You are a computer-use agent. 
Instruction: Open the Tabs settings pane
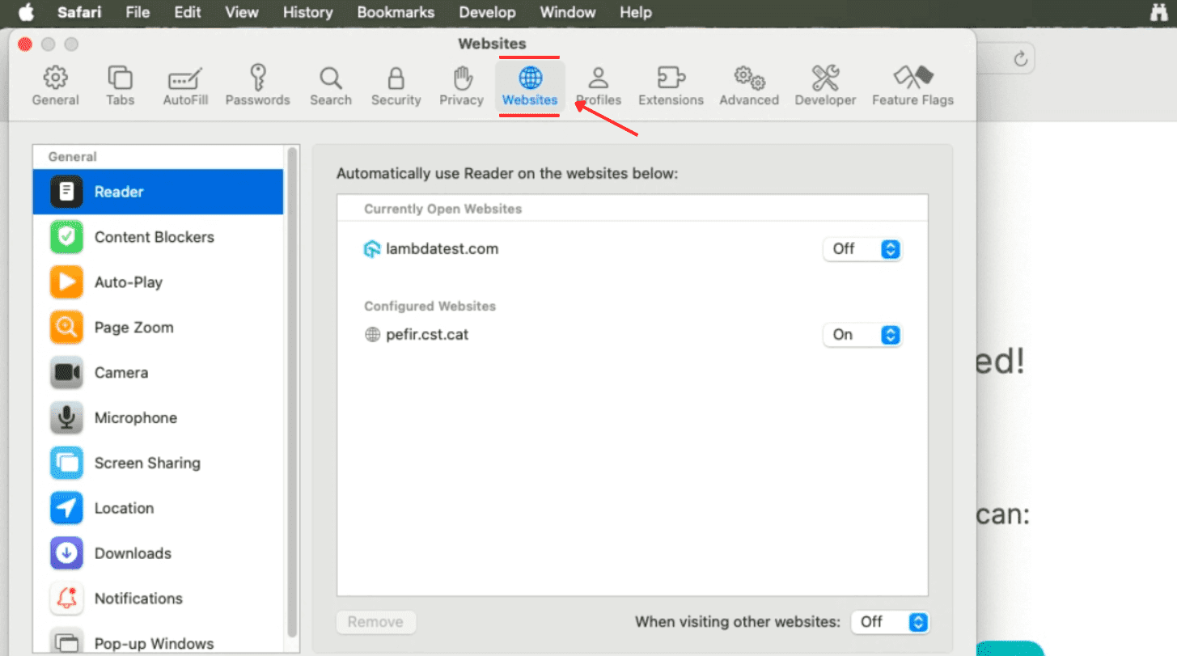click(x=120, y=87)
